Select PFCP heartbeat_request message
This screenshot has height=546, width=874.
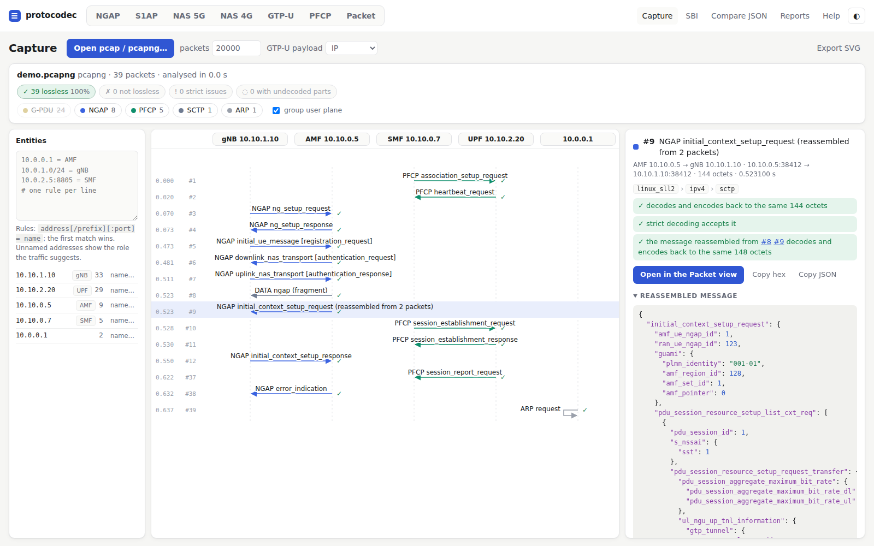click(x=455, y=192)
